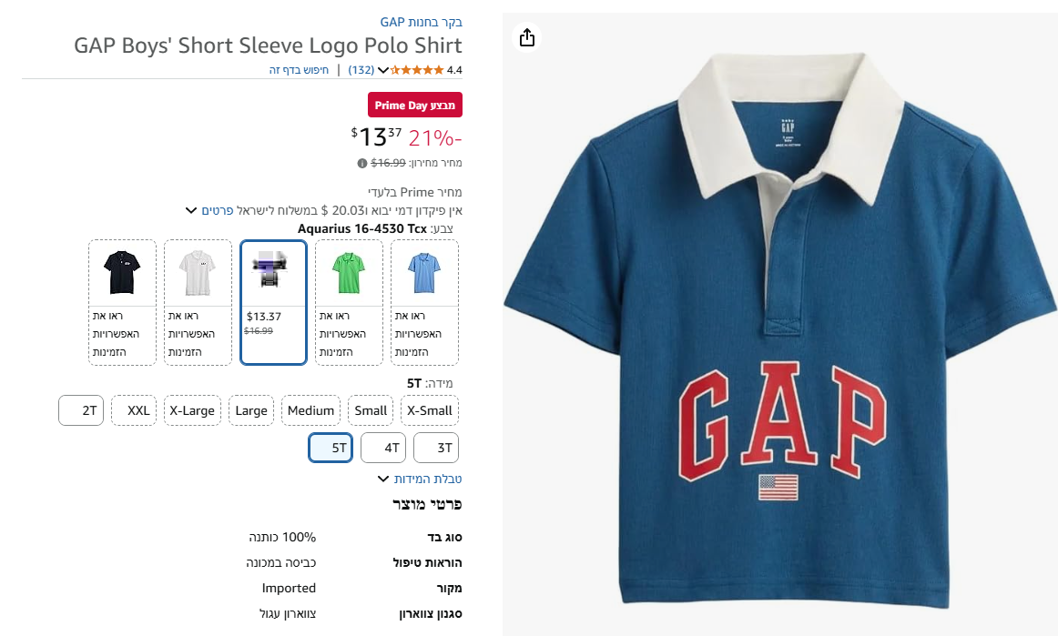
Task: Click the share icon on product image
Action: (x=527, y=37)
